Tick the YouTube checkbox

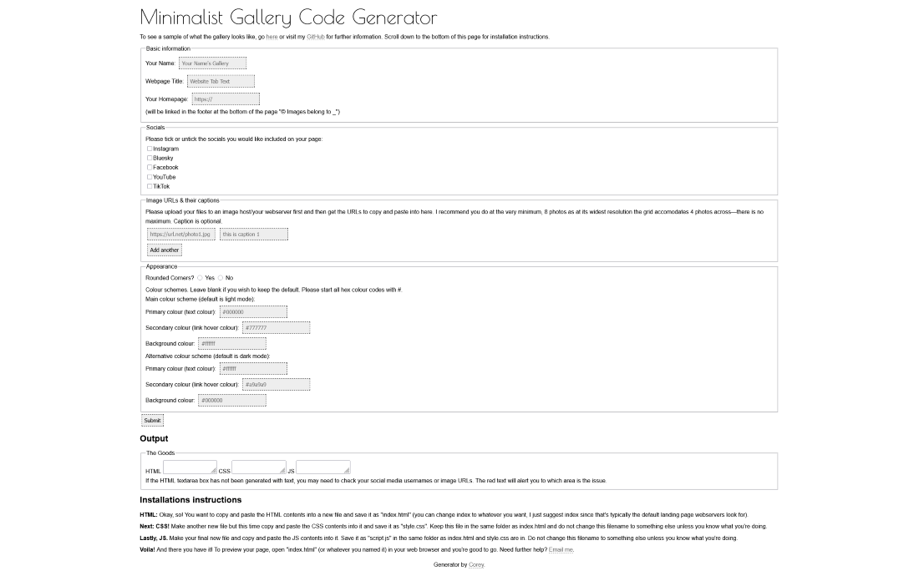150,177
